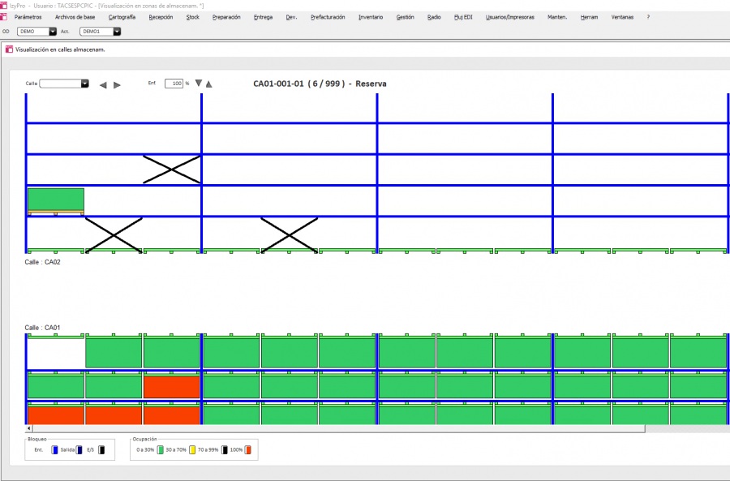Click the next aisle right arrow

click(x=117, y=84)
